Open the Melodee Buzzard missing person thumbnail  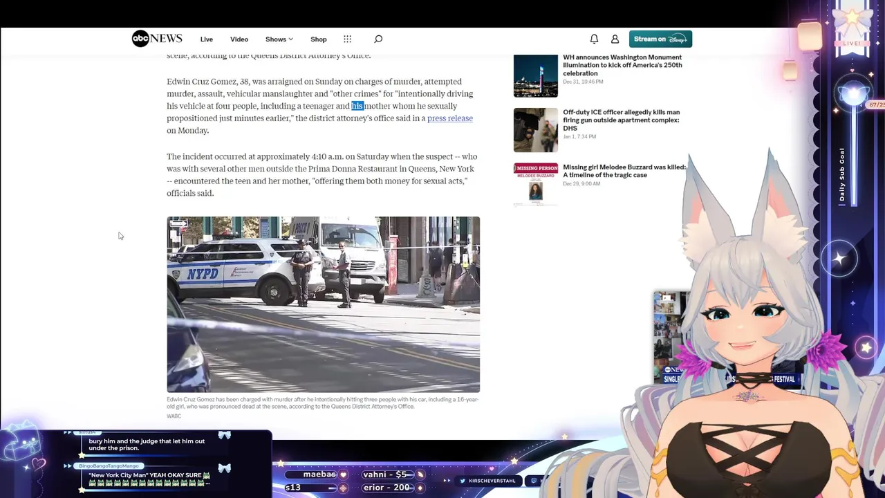tap(536, 184)
